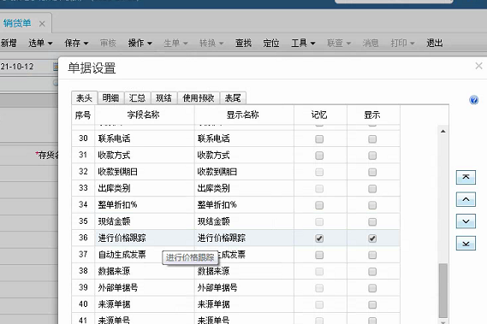Enable 记忆 for 整单折扣%
The height and width of the screenshot is (324, 487).
coord(319,205)
